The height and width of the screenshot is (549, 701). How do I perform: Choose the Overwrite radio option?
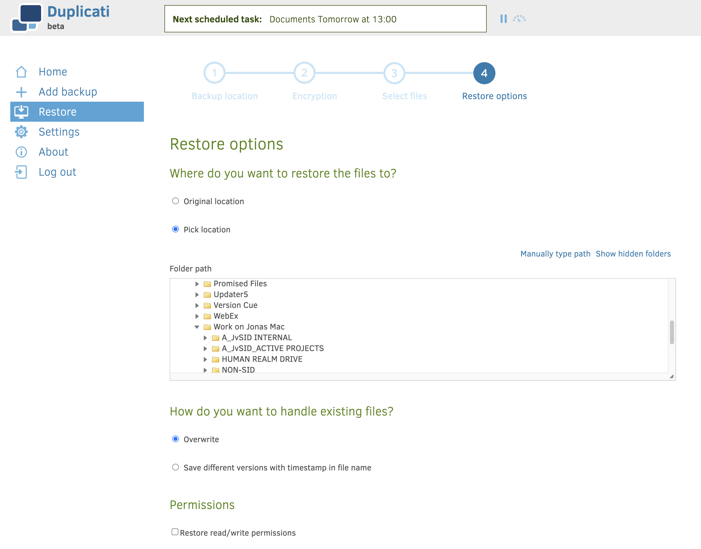[x=175, y=439]
